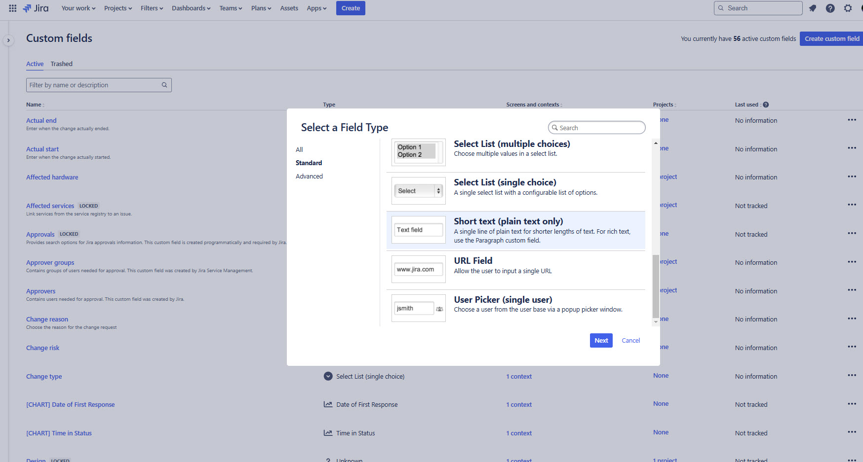Viewport: 863px width, 462px height.
Task: Open more actions for Affected services row
Action: [852, 205]
